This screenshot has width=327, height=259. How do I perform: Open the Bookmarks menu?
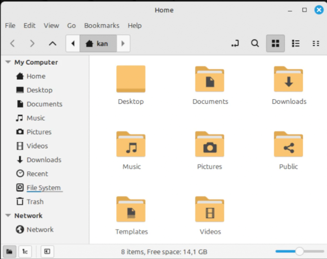[102, 26]
